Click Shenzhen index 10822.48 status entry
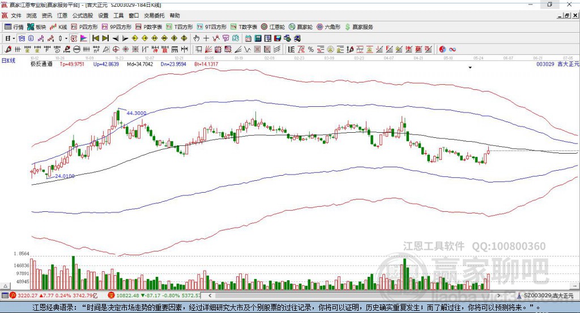 155,295
